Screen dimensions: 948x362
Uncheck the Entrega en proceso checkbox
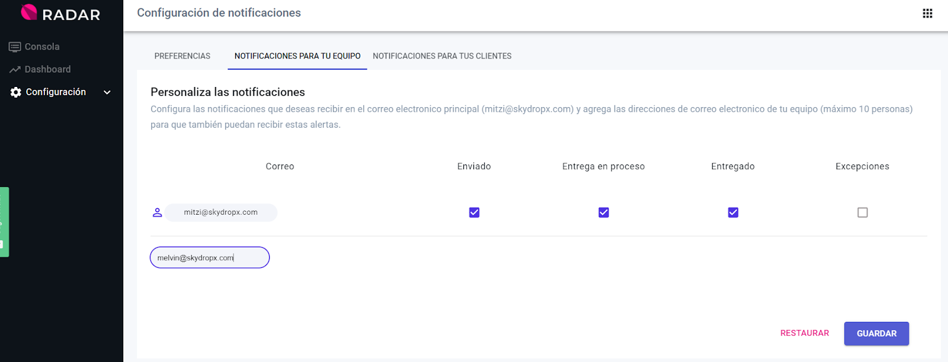[x=603, y=212]
